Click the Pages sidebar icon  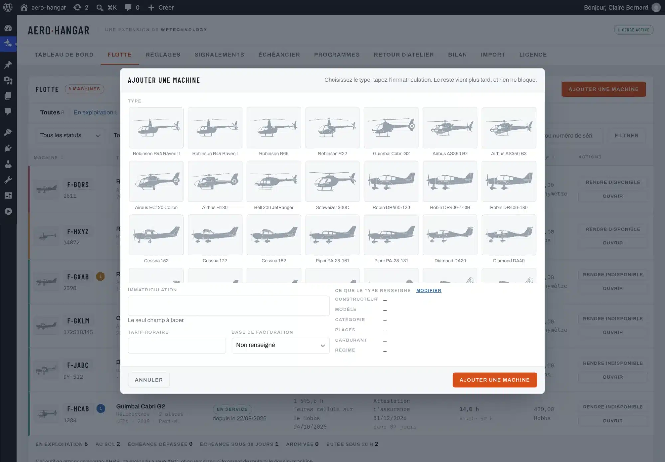pyautogui.click(x=8, y=96)
